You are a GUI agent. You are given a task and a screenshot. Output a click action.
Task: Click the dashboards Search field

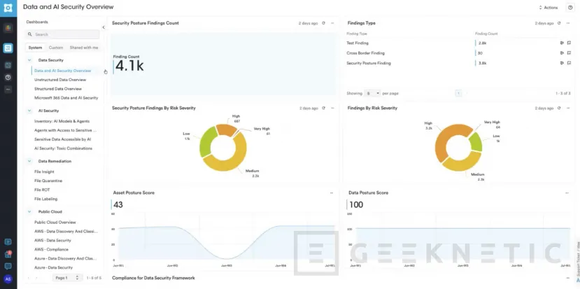coord(62,34)
